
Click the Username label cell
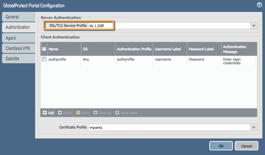(x=170, y=61)
